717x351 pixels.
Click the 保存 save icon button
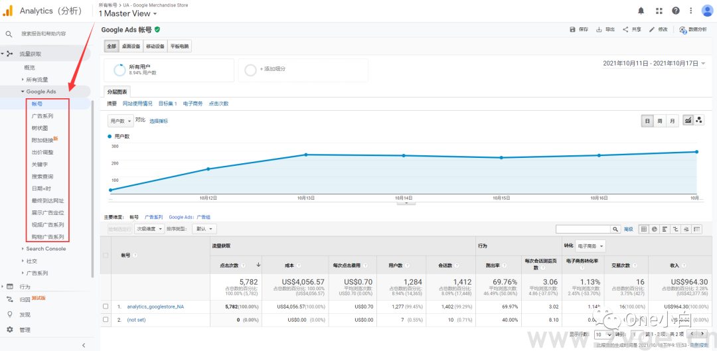point(579,29)
